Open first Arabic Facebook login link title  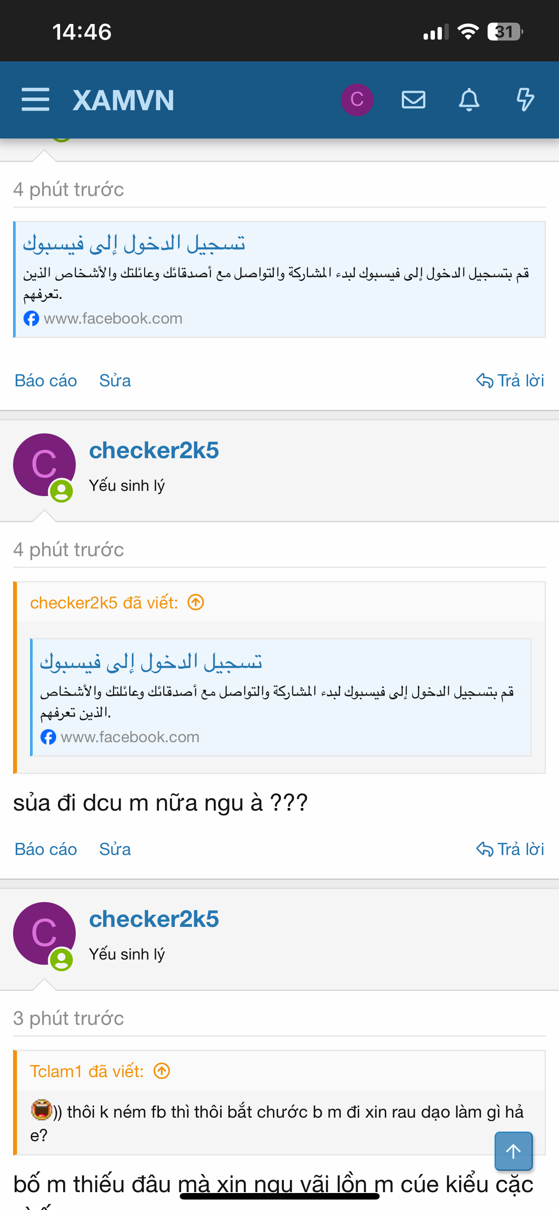[134, 243]
